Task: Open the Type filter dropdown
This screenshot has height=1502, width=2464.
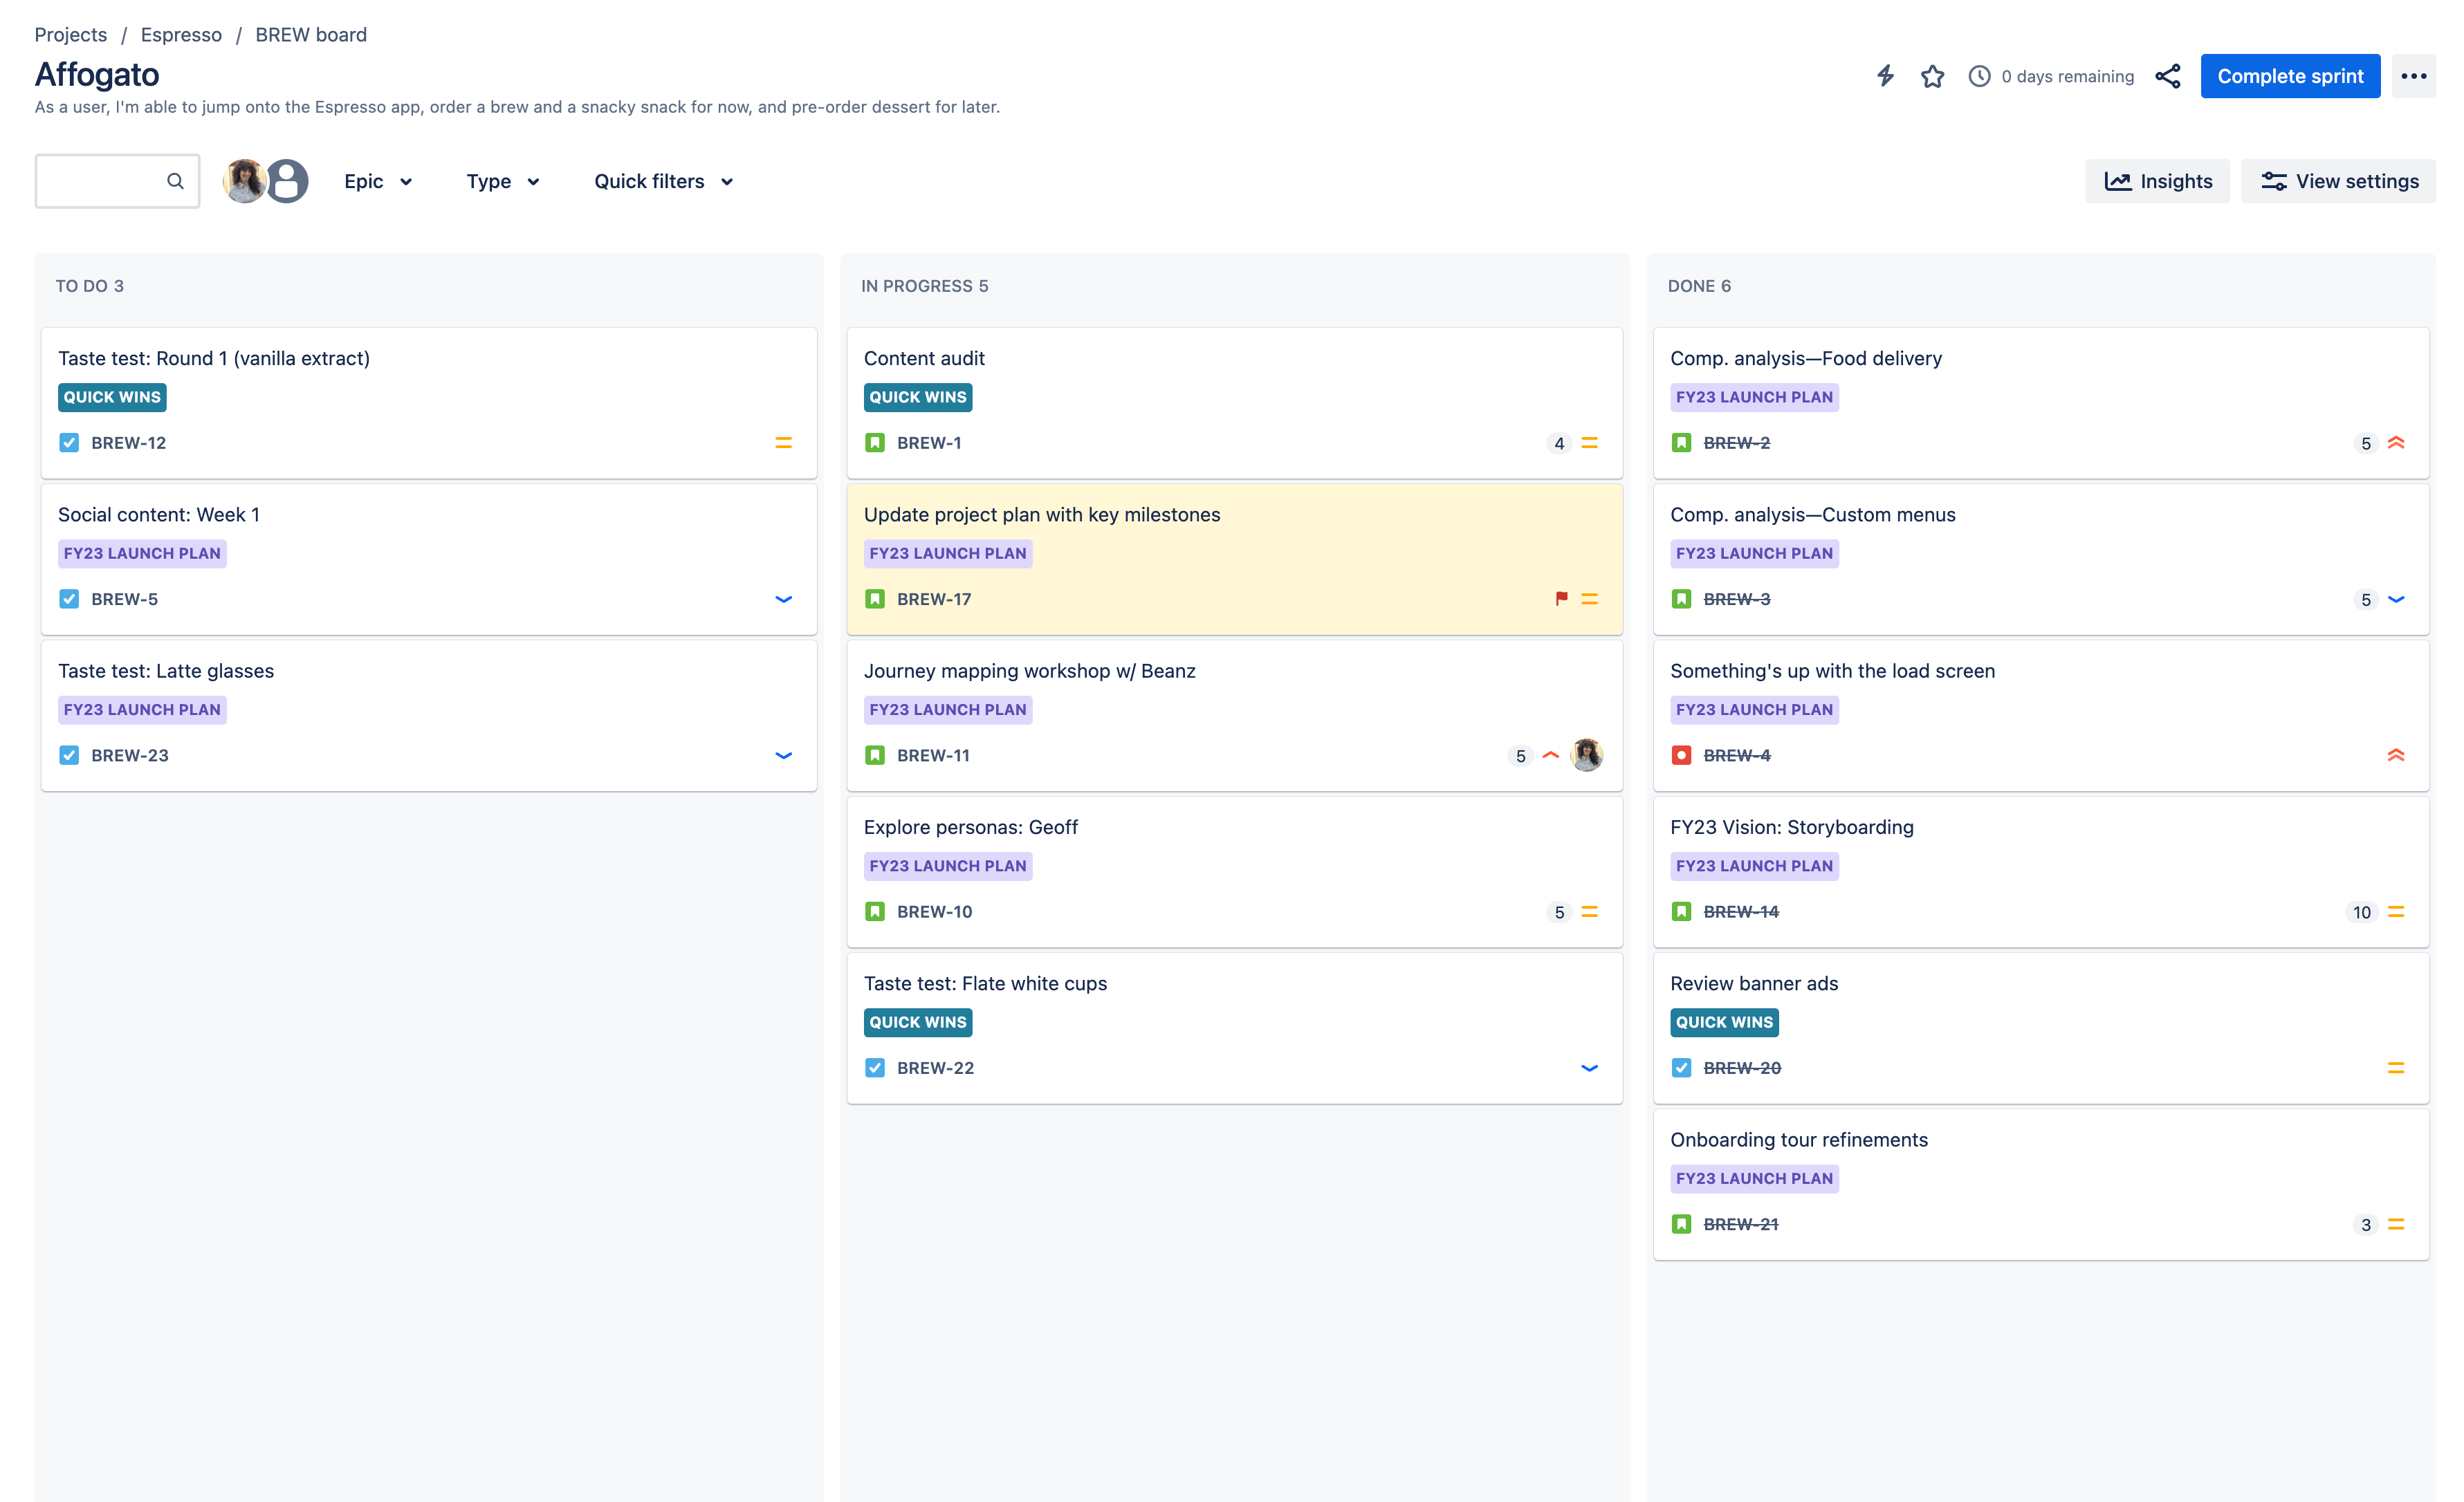Action: [502, 181]
